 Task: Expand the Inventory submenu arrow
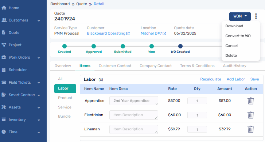click(x=39, y=120)
